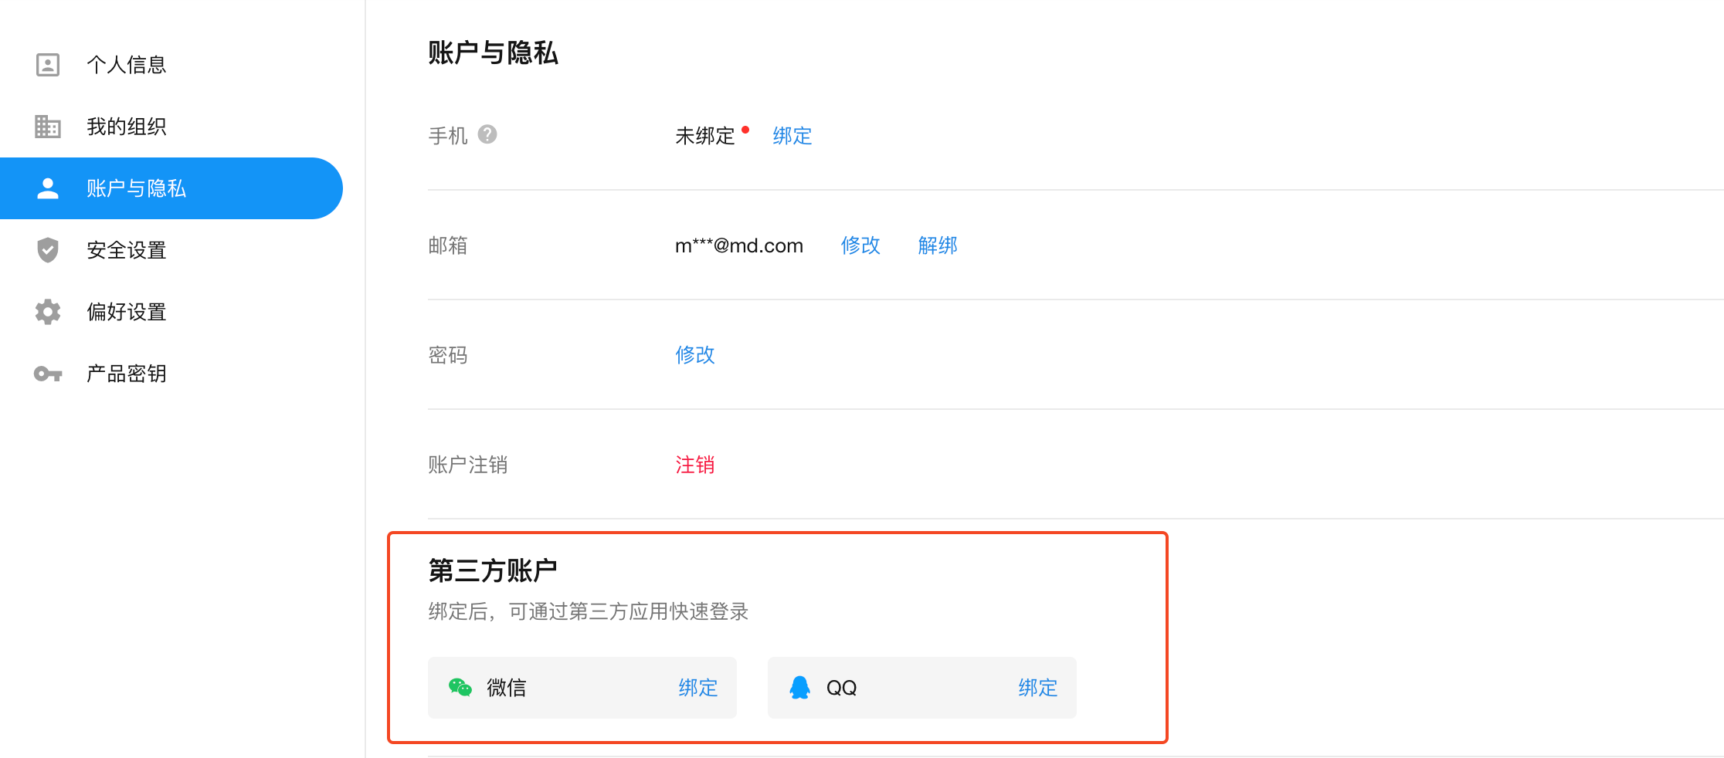Click 绑定 link to bind phone
Screen dimensions: 1724x758
pyautogui.click(x=792, y=136)
